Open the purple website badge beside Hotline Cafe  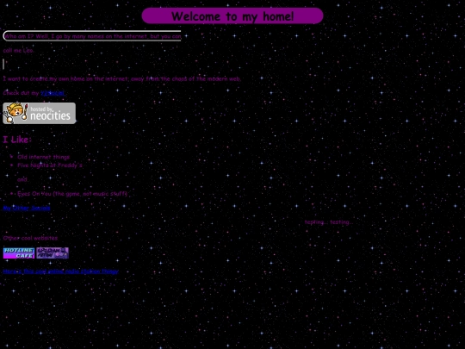coord(53,253)
